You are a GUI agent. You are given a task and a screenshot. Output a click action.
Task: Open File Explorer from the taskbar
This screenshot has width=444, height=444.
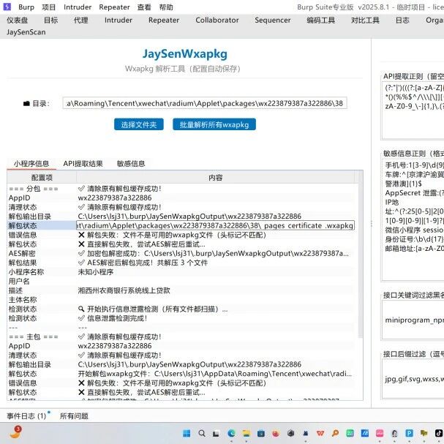point(247,433)
